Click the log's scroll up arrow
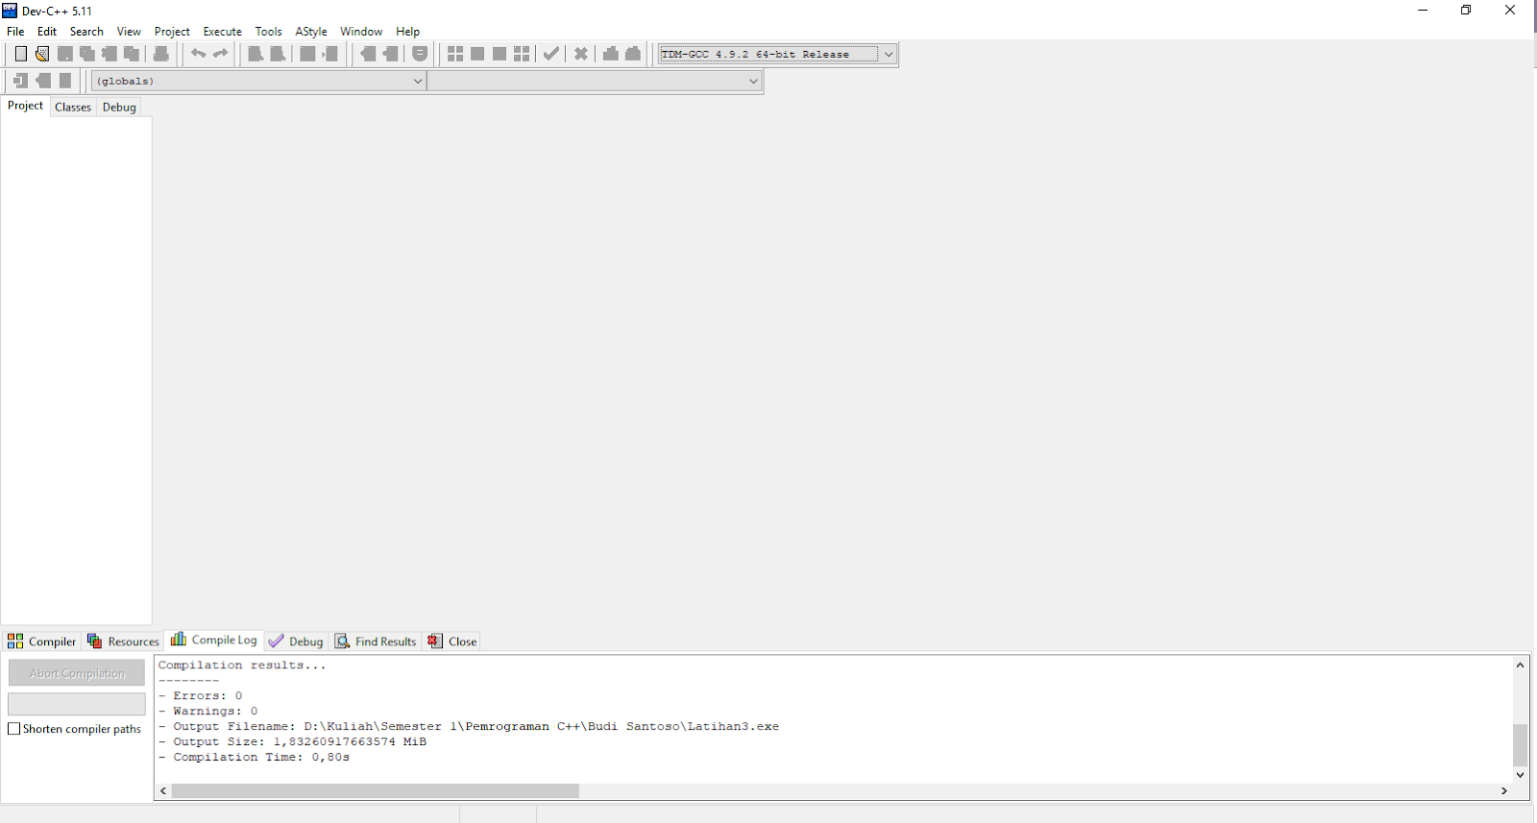 pos(1520,665)
